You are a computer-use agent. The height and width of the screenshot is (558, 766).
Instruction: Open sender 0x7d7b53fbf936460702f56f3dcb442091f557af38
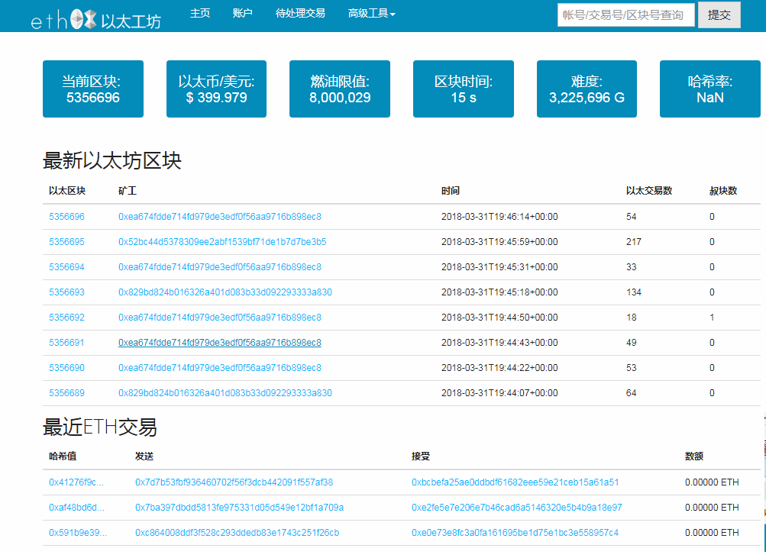[x=234, y=482]
